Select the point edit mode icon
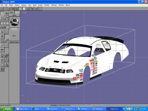Image resolution: width=148 pixels, height=111 pixels. [6, 18]
